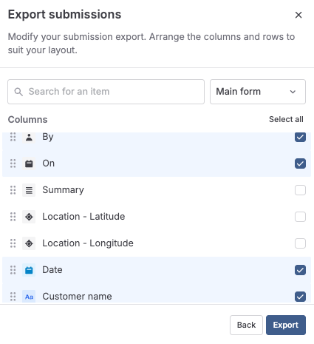Uncheck the By column checkbox
314x344 pixels.
pyautogui.click(x=300, y=137)
